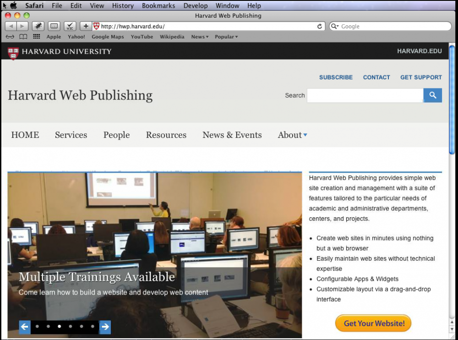The image size is (458, 340).
Task: Open the YouTube bookmark
Action: click(x=142, y=37)
